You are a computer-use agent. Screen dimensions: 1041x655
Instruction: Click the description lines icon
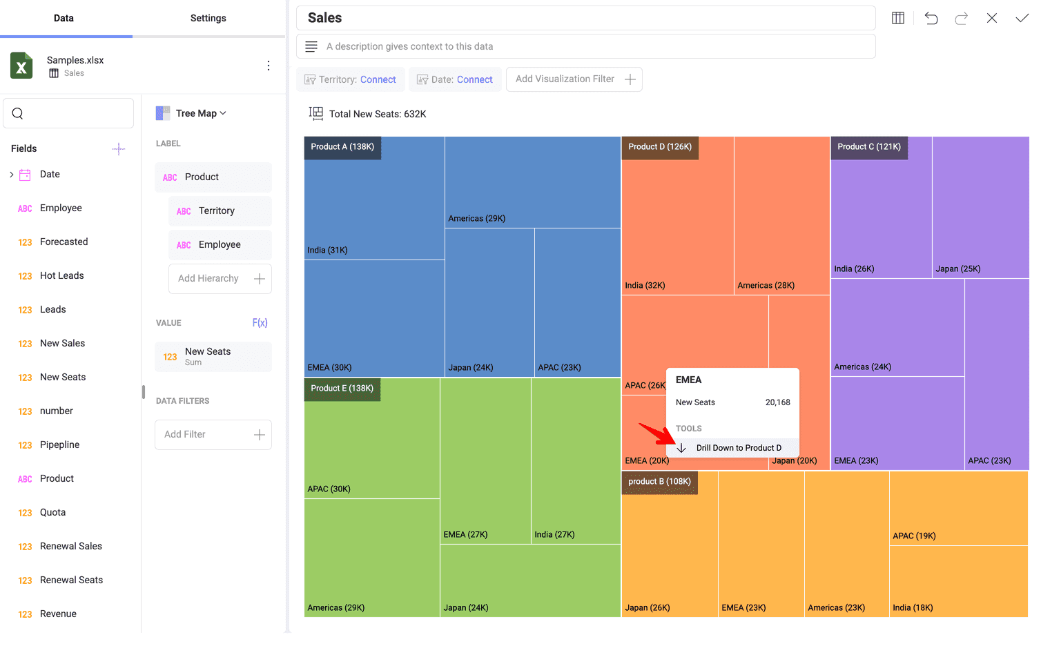[311, 46]
